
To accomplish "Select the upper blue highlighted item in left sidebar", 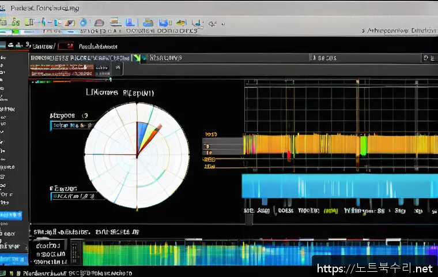I will [x=12, y=215].
